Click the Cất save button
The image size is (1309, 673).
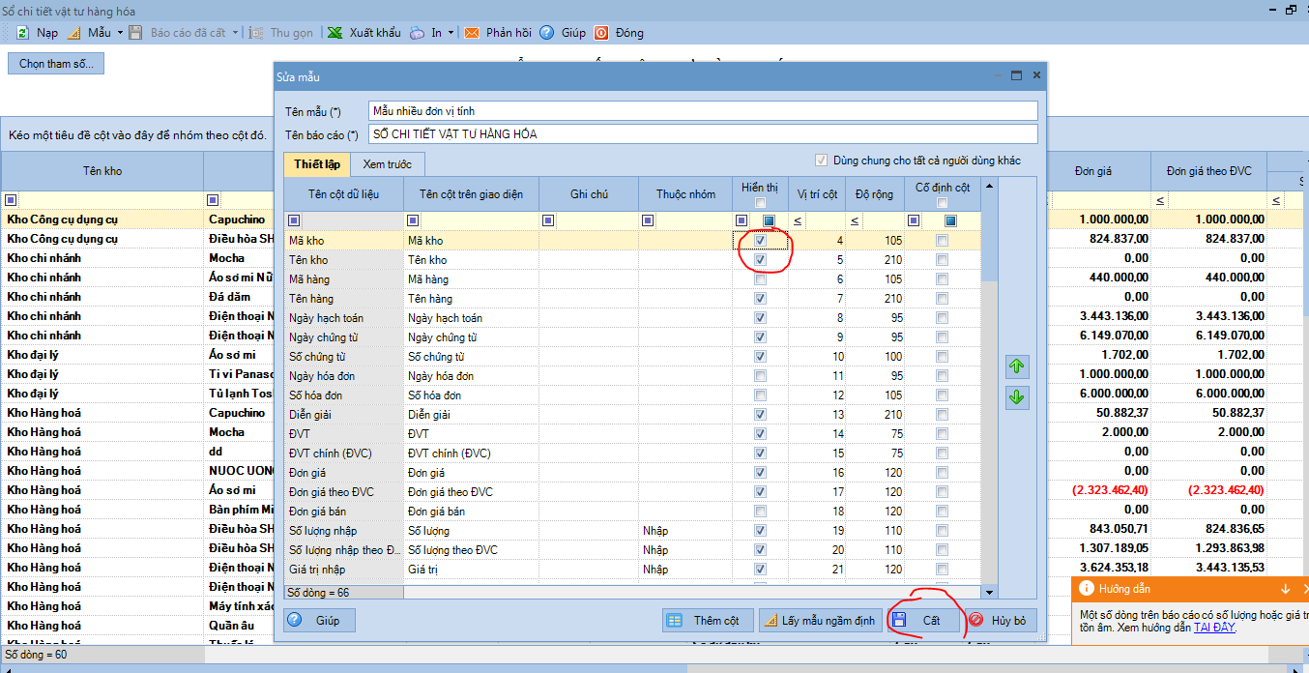(925, 620)
